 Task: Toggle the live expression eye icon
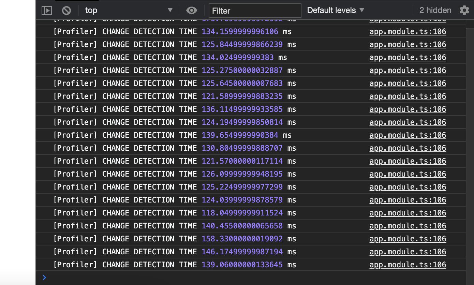[x=192, y=11]
